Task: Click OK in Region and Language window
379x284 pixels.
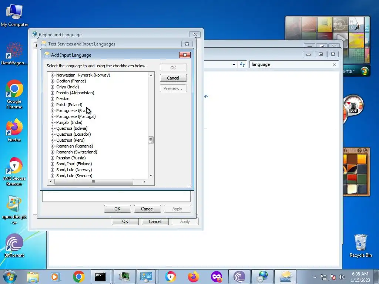Action: 125,222
